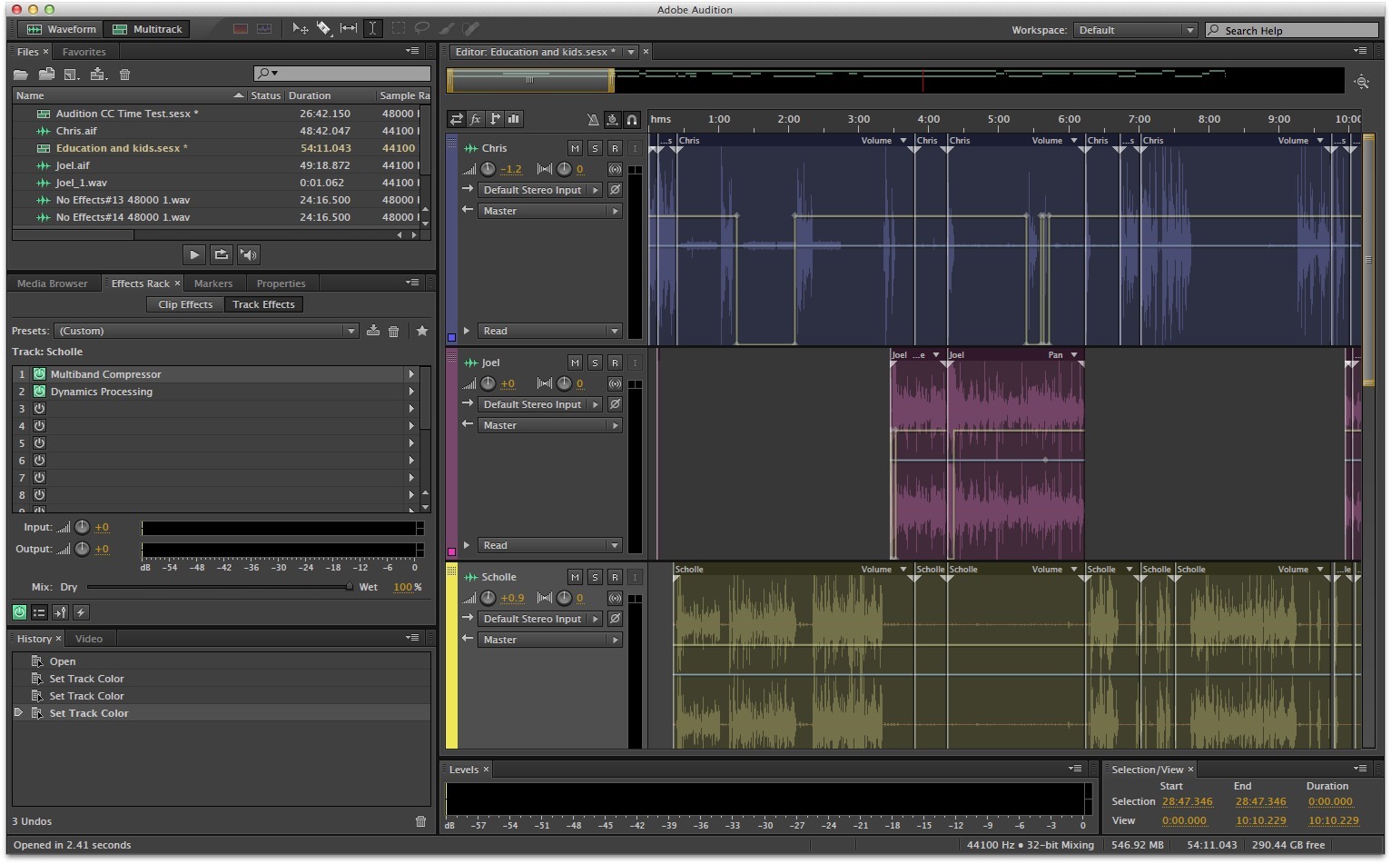Image resolution: width=1391 pixels, height=864 pixels.
Task: Mute the Chris track
Action: point(575,148)
